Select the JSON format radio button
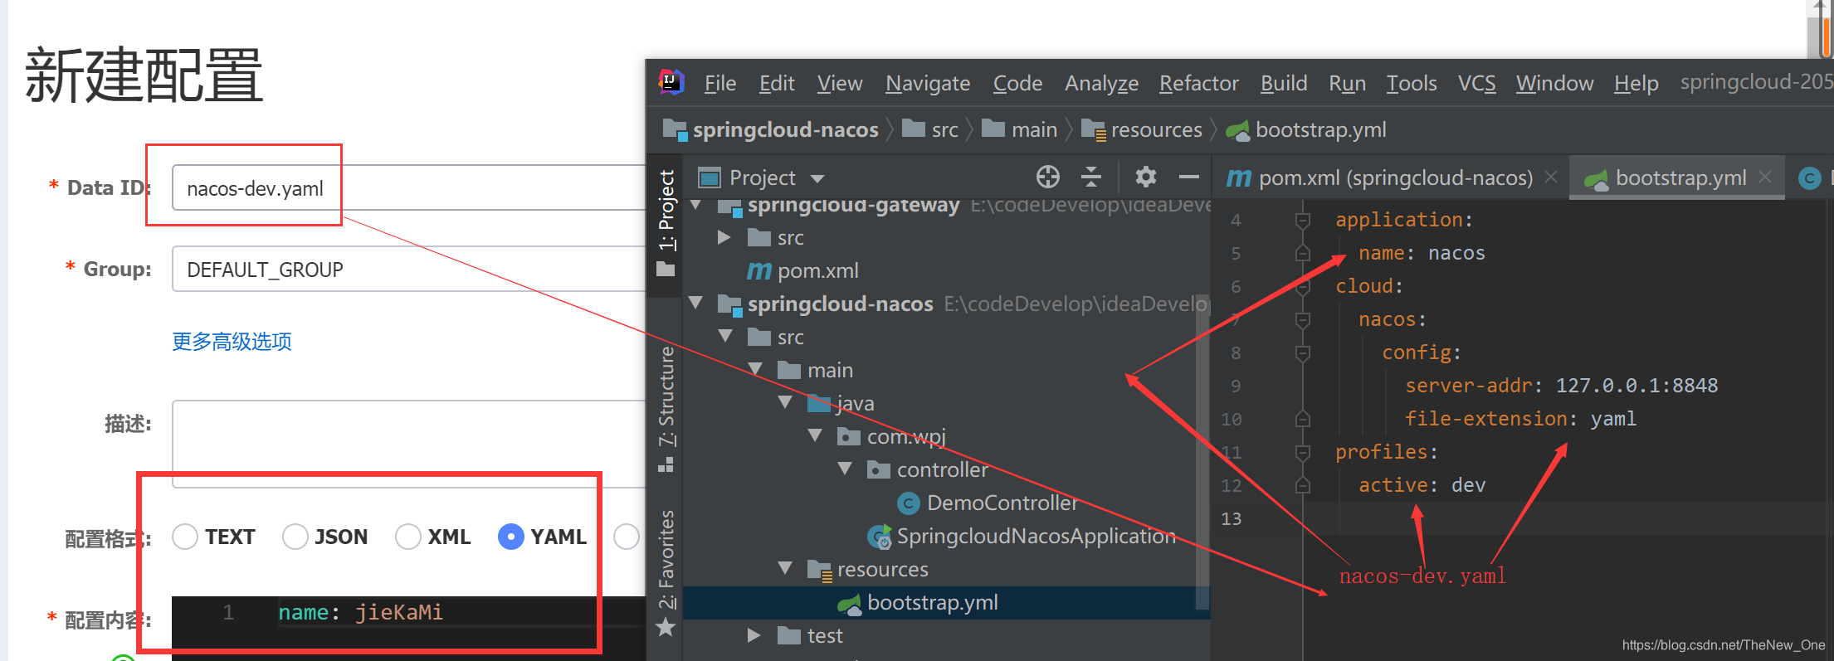 (x=295, y=537)
